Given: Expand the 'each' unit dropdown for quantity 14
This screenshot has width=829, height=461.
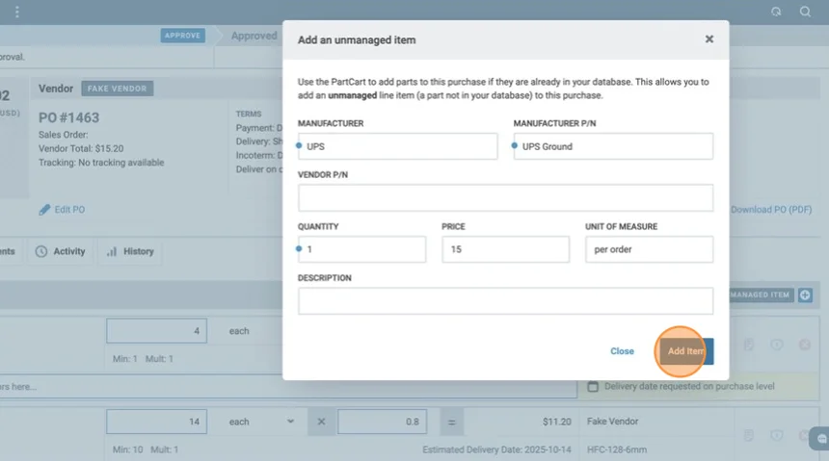Looking at the screenshot, I should pos(261,422).
